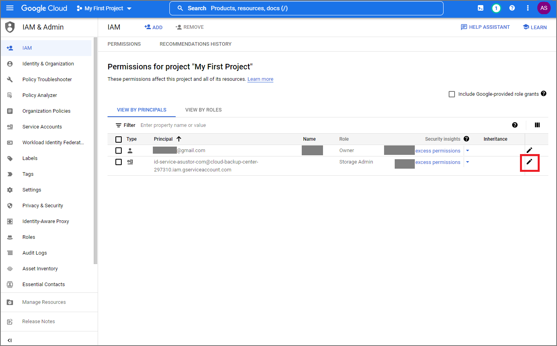Open the three-dot more options menu
The height and width of the screenshot is (346, 557).
pyautogui.click(x=528, y=8)
